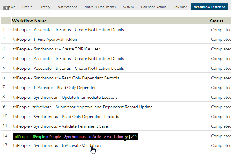Click row number 12 cell
Image resolution: width=231 pixels, height=157 pixels.
6,135
